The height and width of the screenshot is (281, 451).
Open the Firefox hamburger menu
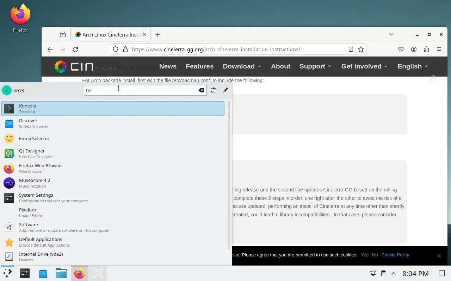[439, 50]
